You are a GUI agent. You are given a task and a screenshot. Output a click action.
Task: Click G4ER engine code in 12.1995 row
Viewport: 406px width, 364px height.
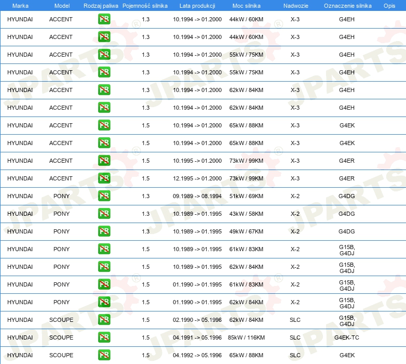click(x=347, y=178)
